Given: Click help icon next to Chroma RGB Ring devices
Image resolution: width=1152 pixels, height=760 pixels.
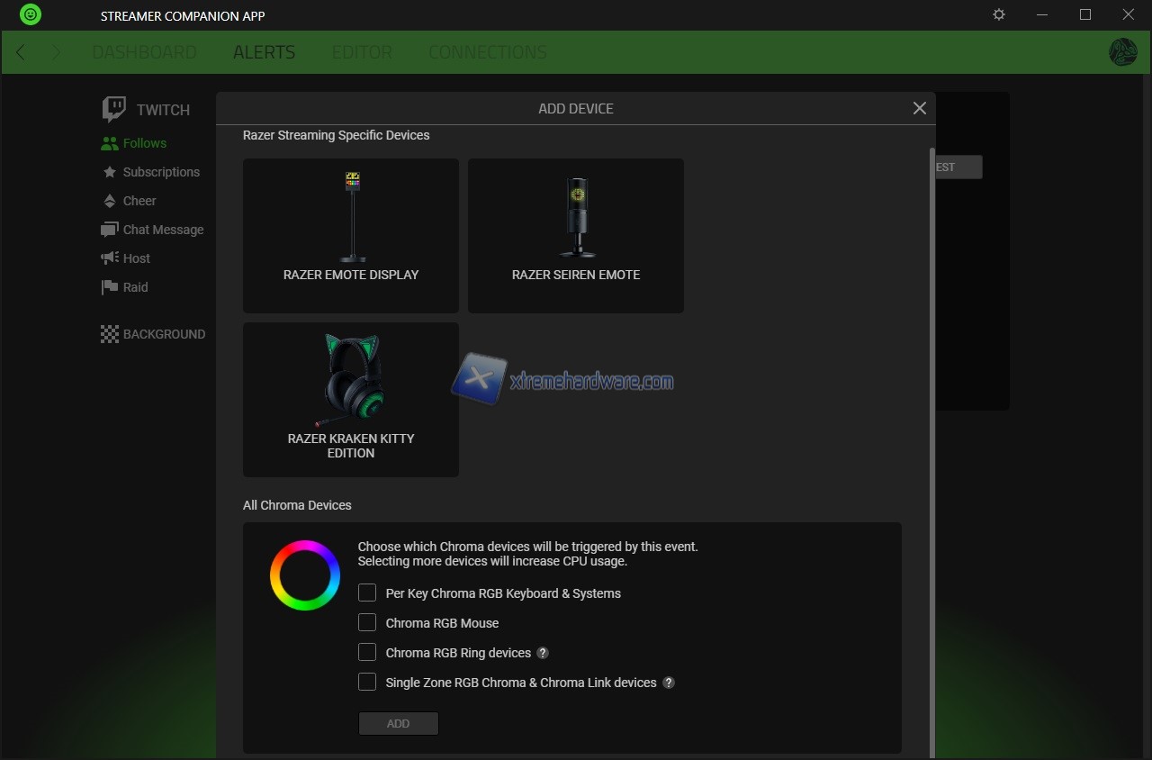Looking at the screenshot, I should click(x=543, y=653).
